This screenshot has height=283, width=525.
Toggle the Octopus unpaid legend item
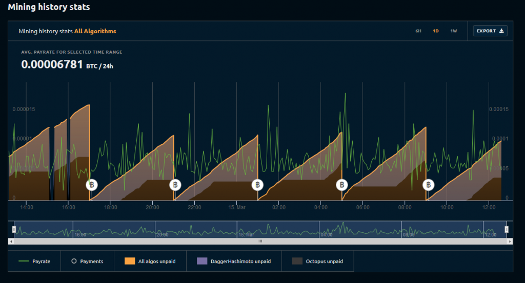point(318,262)
